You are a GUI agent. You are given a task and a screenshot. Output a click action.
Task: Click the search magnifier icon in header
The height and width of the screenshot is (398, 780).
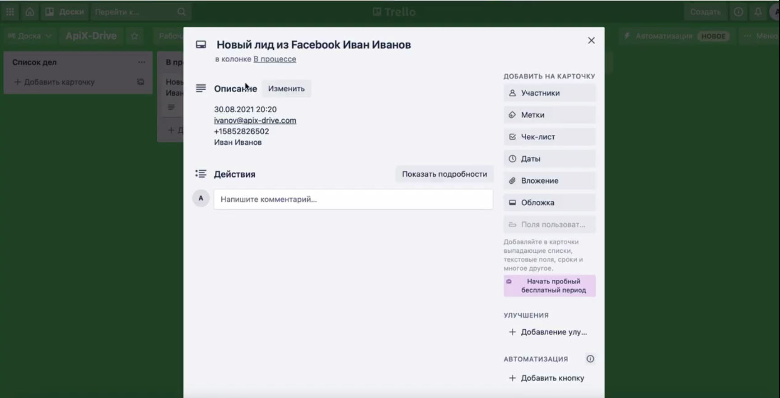[182, 12]
